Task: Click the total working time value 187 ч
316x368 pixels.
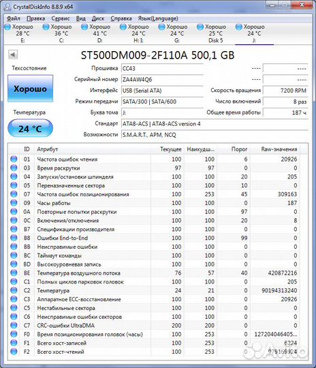Action: click(x=285, y=112)
